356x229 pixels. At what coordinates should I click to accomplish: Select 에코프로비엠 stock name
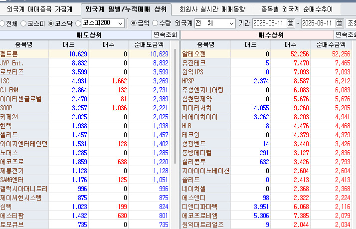coord(200,216)
